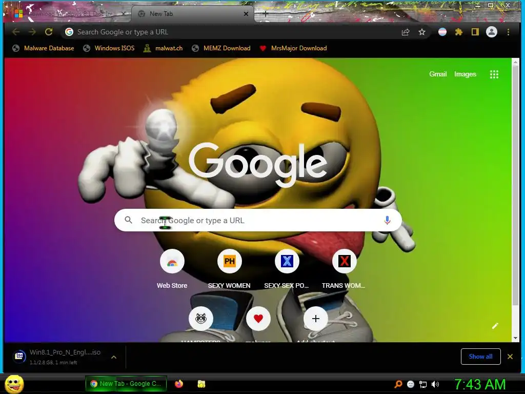Click the New Tab - Google Chrome taskbar button
525x394 pixels.
pos(127,384)
